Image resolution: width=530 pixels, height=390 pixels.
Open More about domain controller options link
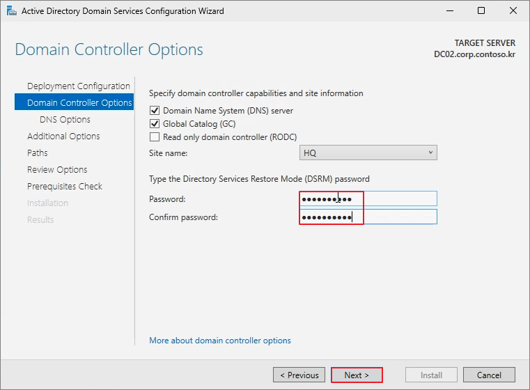(220, 341)
